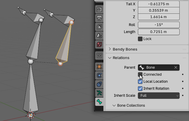The width and height of the screenshot is (189, 121).
Task: Click the Tail Y value field
Action: [159, 11]
